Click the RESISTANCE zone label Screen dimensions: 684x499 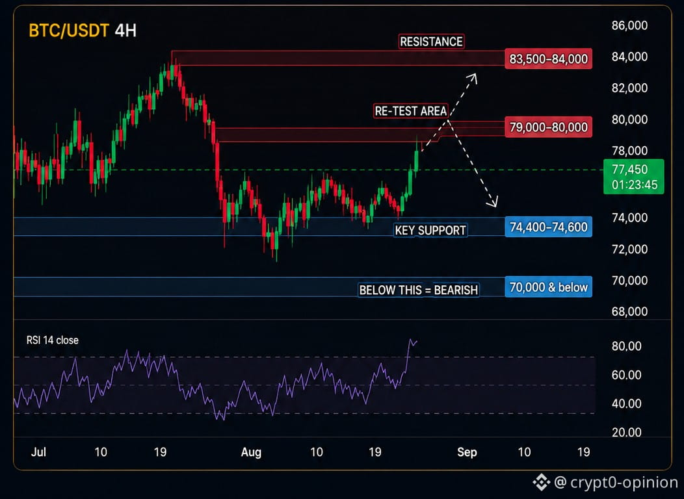[431, 42]
